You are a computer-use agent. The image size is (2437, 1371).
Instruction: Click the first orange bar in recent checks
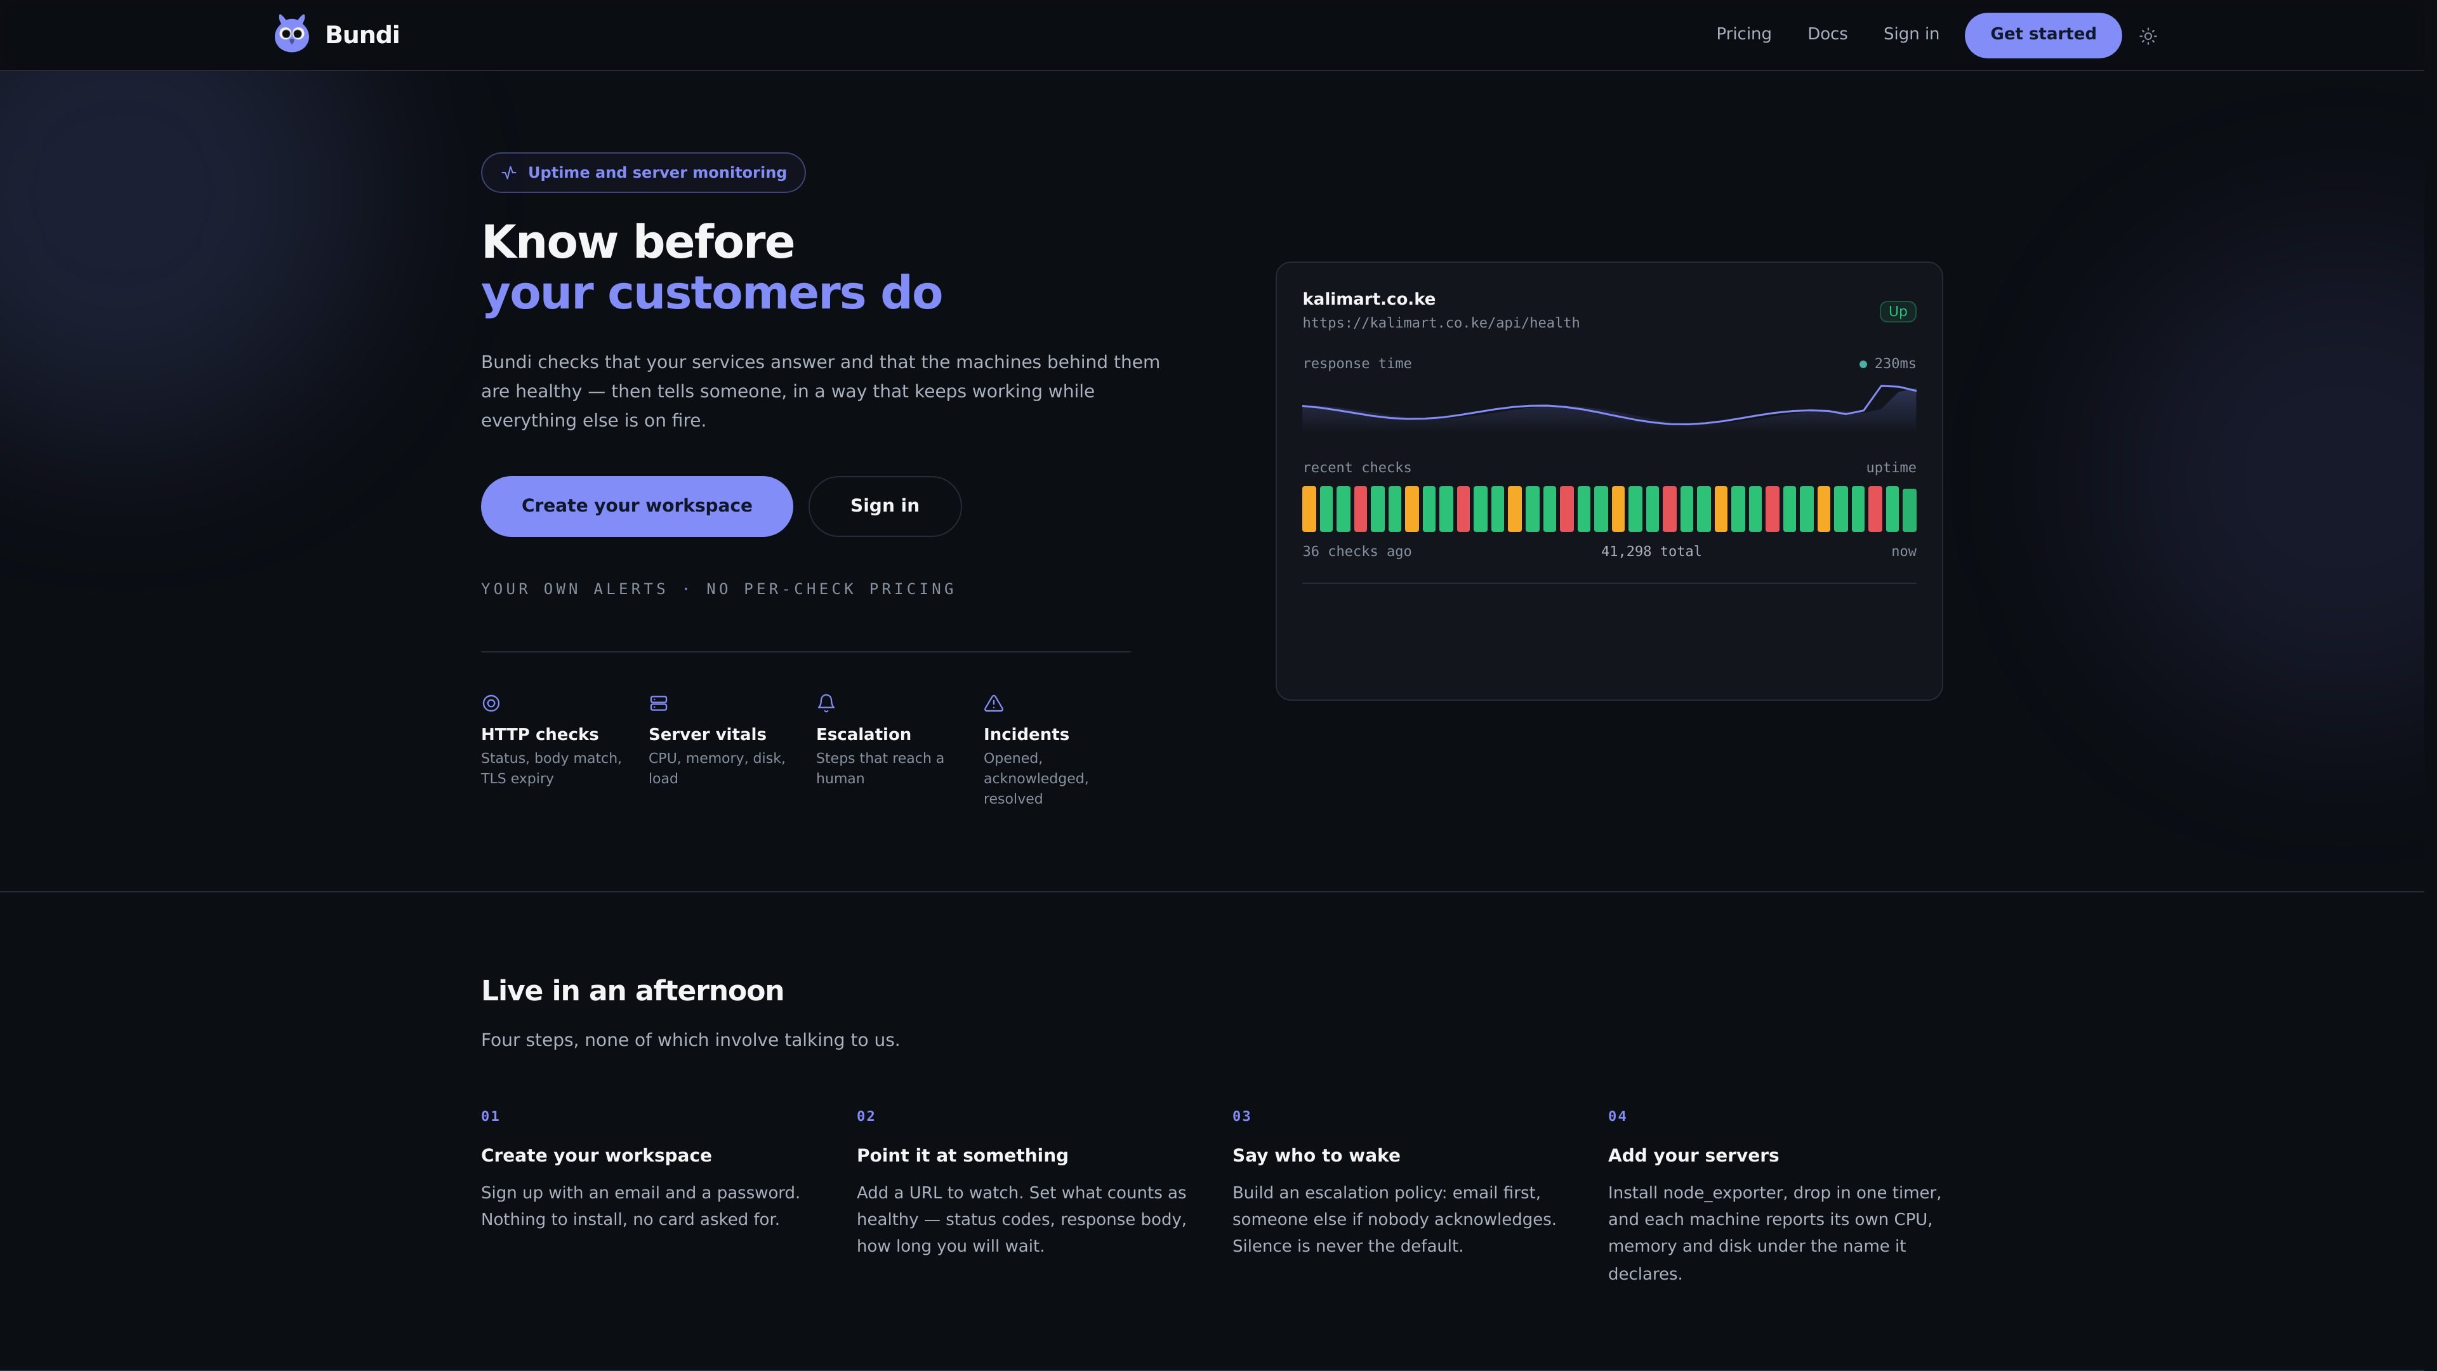click(x=1309, y=509)
